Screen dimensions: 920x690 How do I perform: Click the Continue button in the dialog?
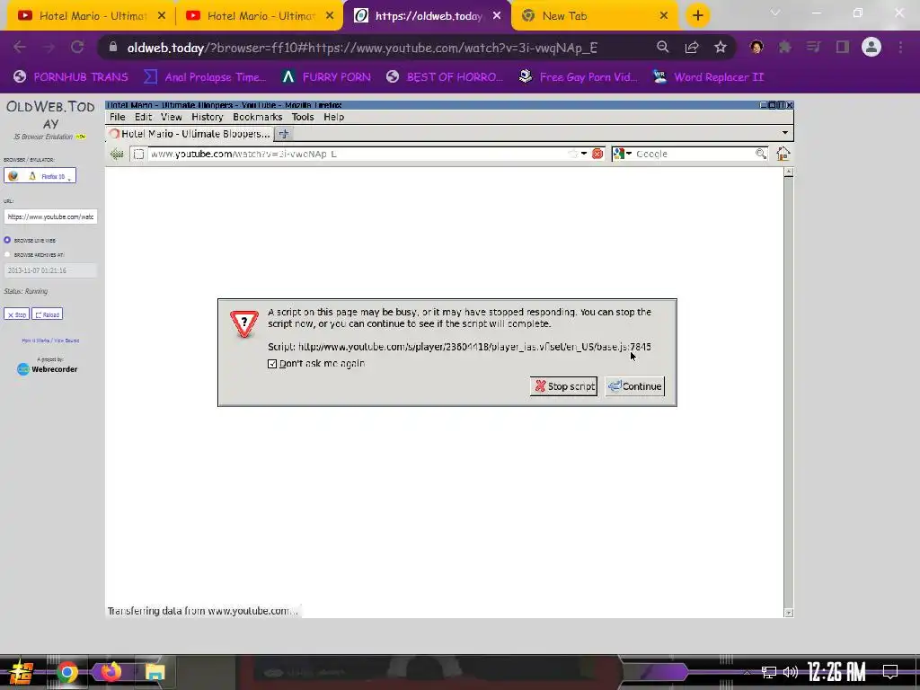(x=635, y=386)
